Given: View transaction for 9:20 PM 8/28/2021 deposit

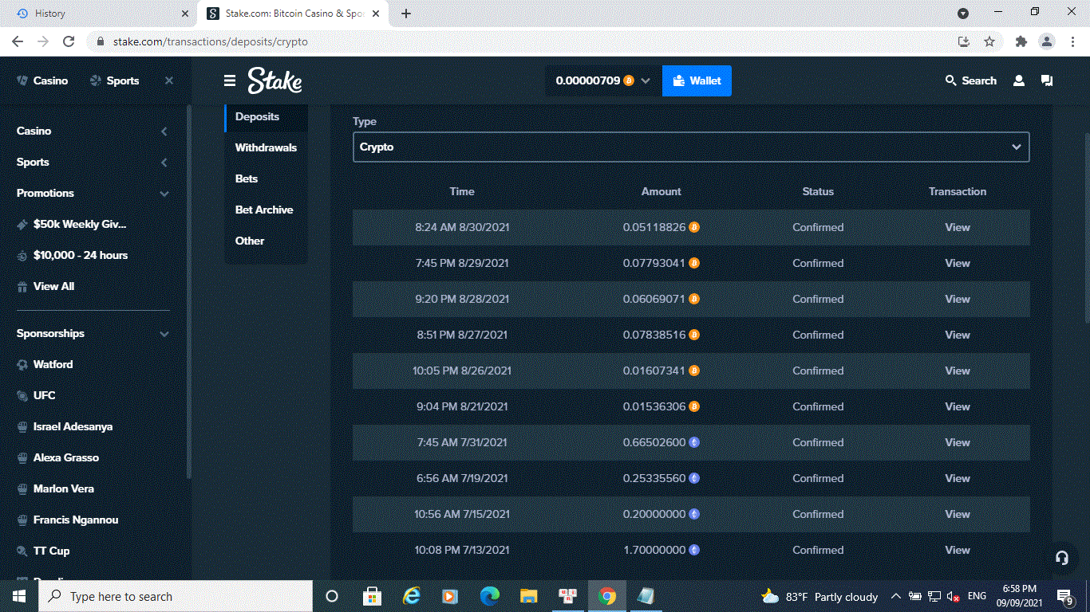Looking at the screenshot, I should [x=958, y=299].
